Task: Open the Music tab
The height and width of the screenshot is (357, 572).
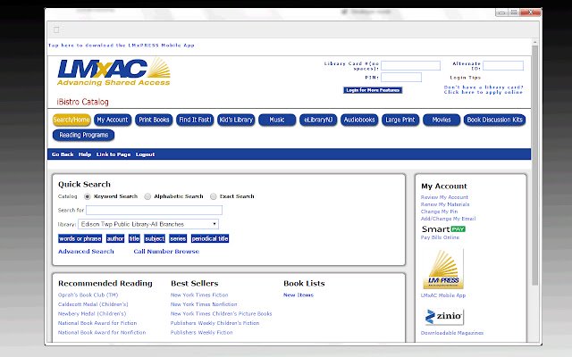Action: [277, 120]
